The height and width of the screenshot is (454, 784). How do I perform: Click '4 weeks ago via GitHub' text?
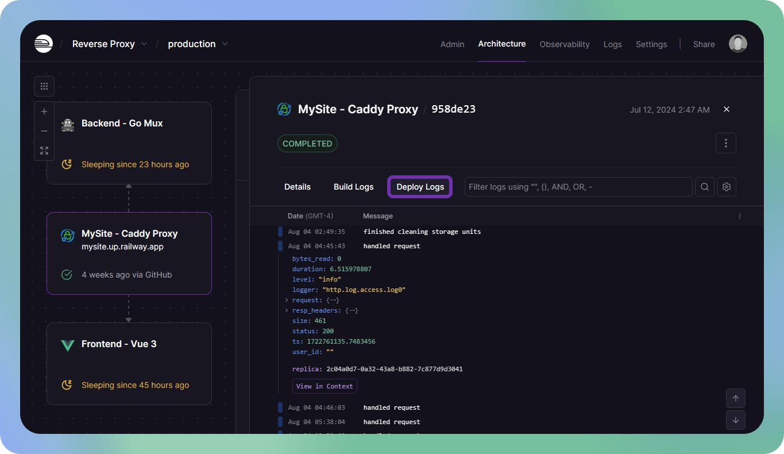(127, 275)
